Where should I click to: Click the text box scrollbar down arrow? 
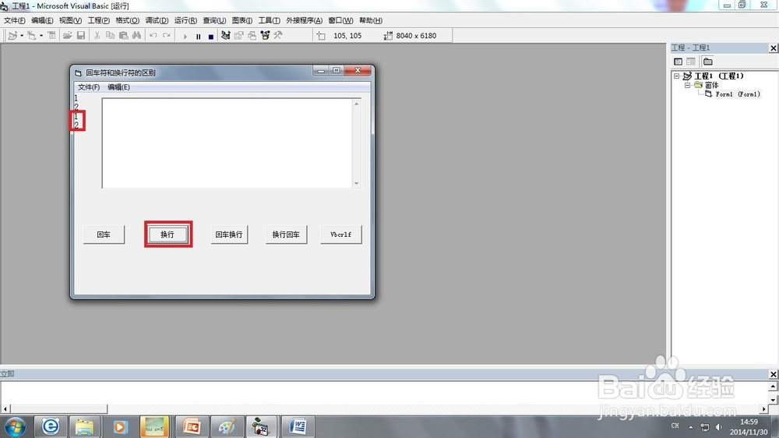356,183
